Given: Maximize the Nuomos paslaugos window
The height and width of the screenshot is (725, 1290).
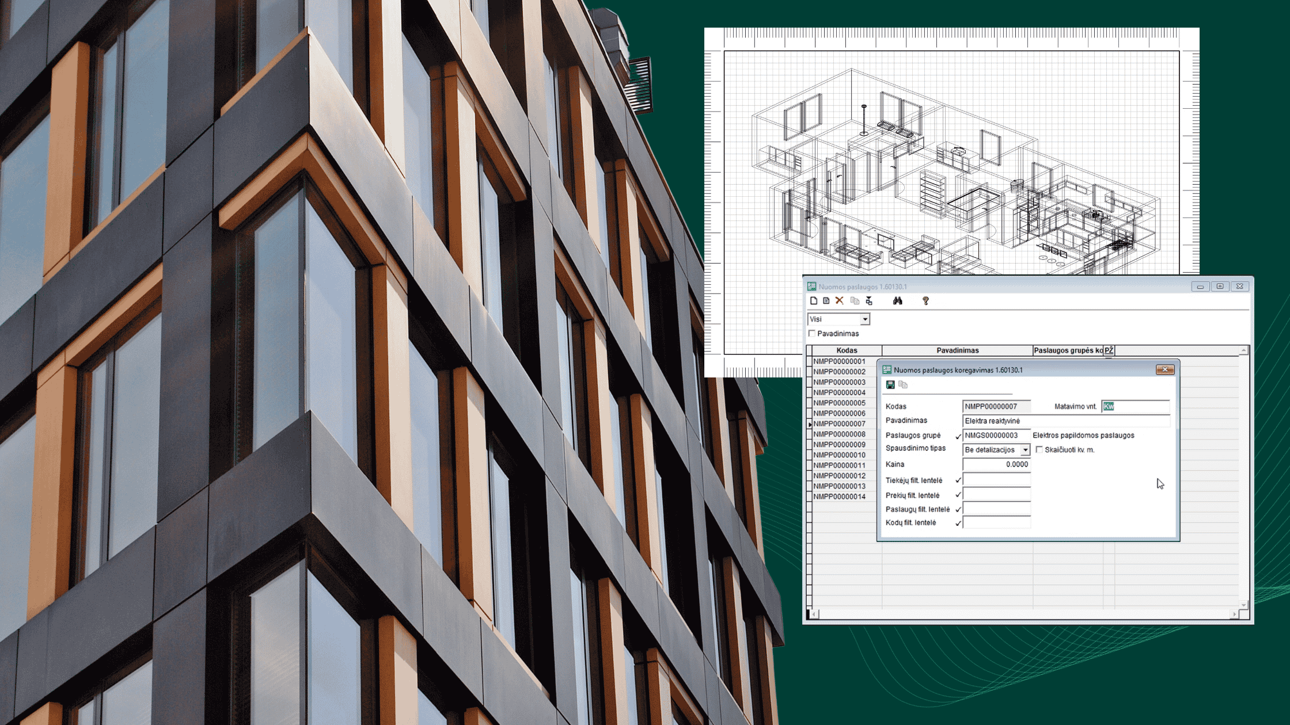Looking at the screenshot, I should [x=1220, y=287].
